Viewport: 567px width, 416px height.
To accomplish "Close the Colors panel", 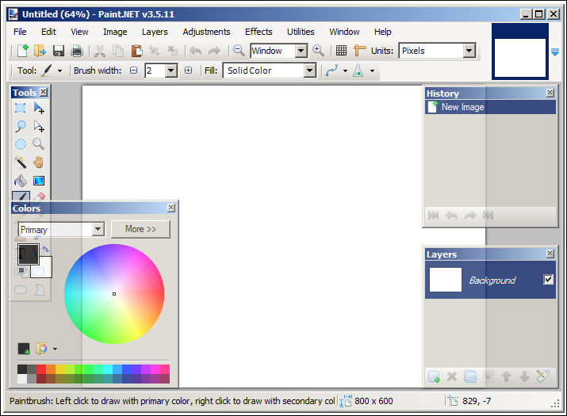I will (171, 208).
